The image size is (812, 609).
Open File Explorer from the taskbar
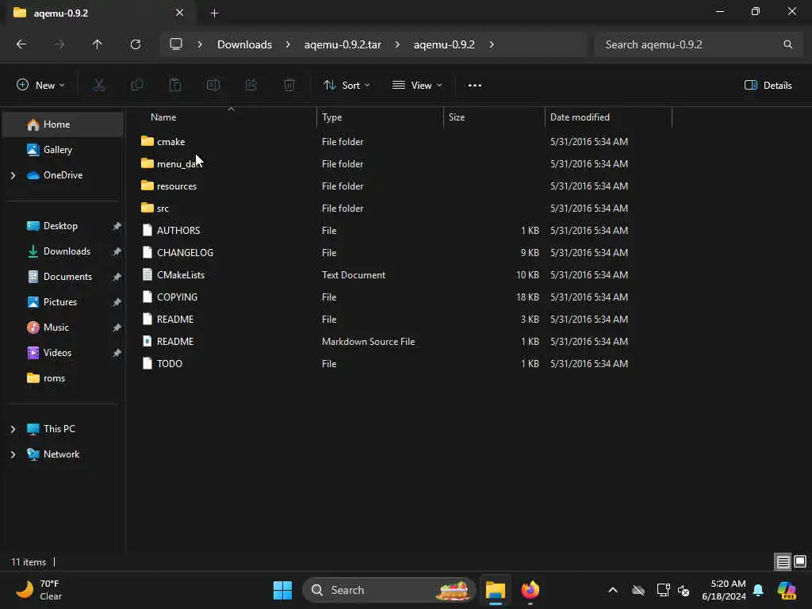coord(496,590)
